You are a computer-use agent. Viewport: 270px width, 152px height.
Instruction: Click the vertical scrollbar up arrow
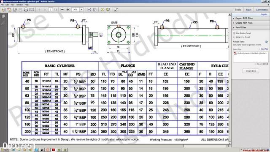tap(229, 14)
